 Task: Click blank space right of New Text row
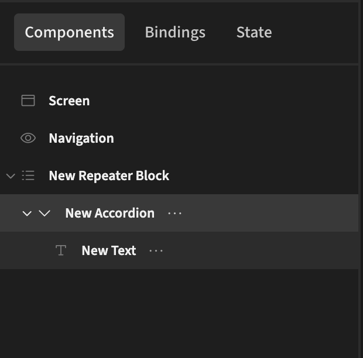click(x=261, y=250)
